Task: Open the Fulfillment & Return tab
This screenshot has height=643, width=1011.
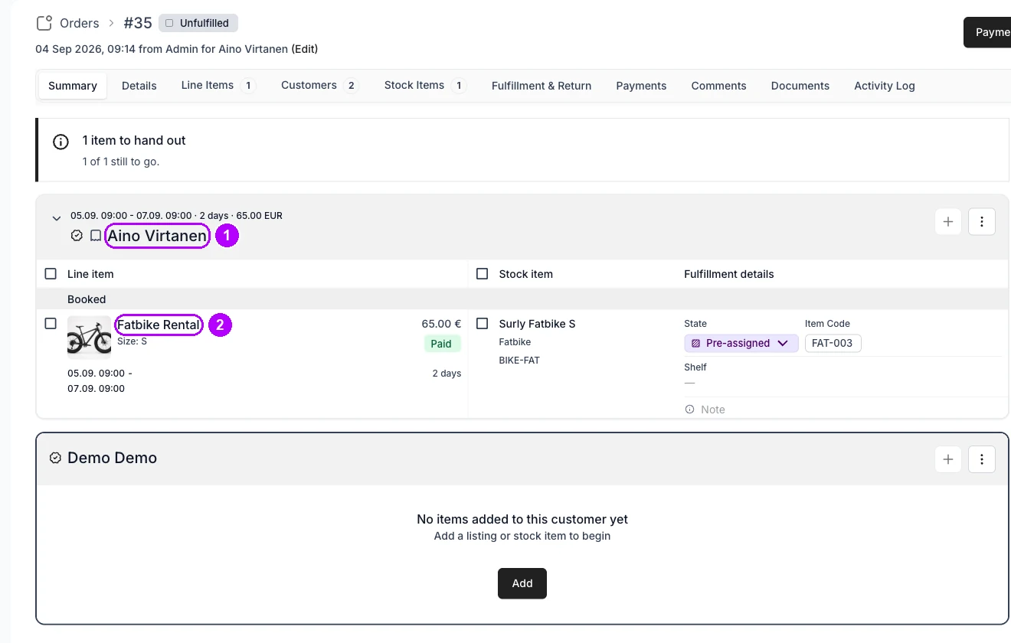Action: coord(541,86)
